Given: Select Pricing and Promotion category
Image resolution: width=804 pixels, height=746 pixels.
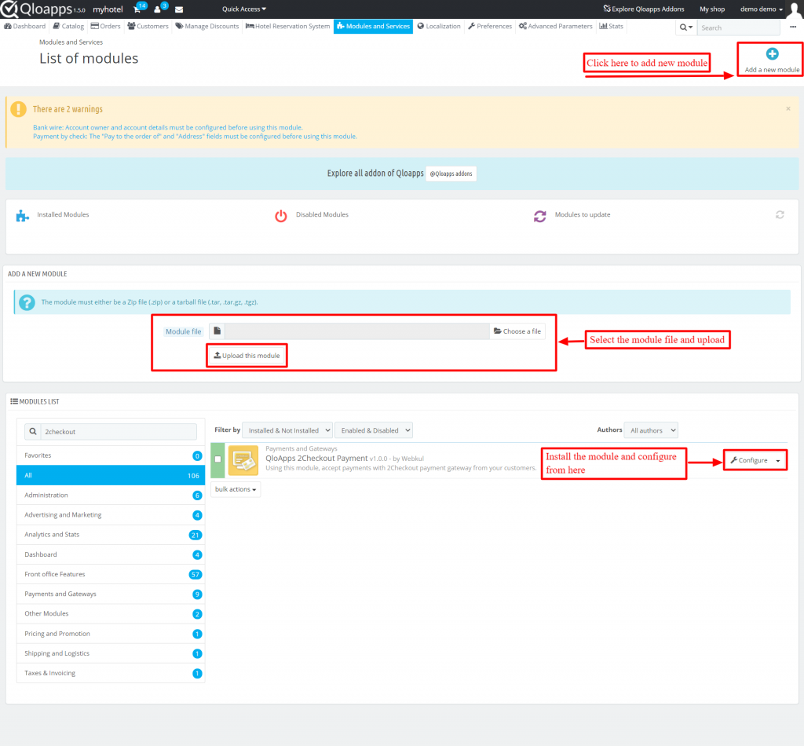Looking at the screenshot, I should 111,634.
